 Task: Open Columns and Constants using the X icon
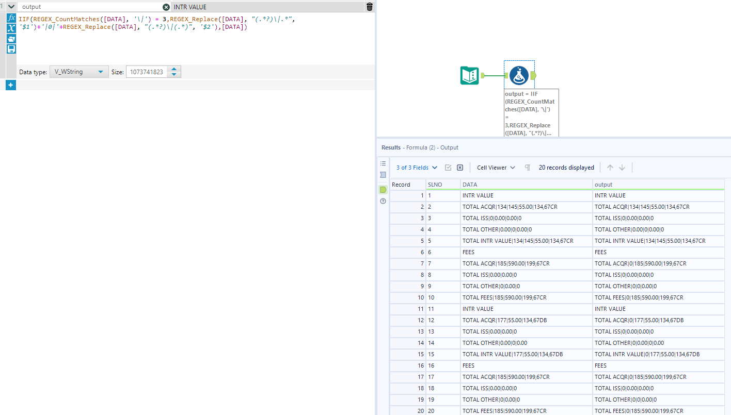tap(11, 28)
